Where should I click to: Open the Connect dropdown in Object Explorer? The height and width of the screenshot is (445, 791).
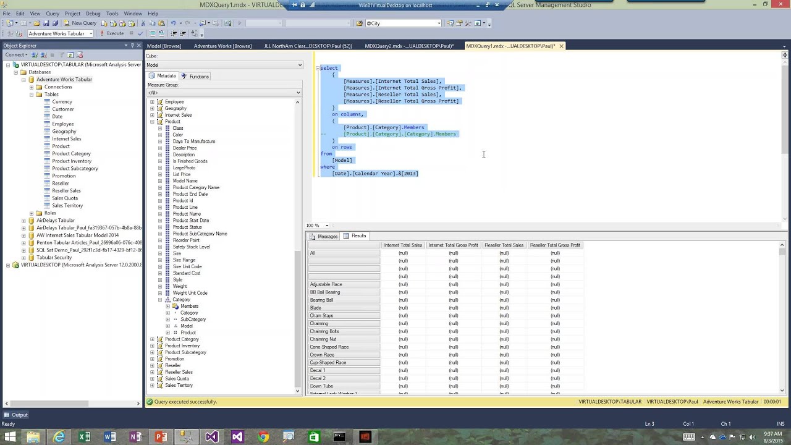16,55
